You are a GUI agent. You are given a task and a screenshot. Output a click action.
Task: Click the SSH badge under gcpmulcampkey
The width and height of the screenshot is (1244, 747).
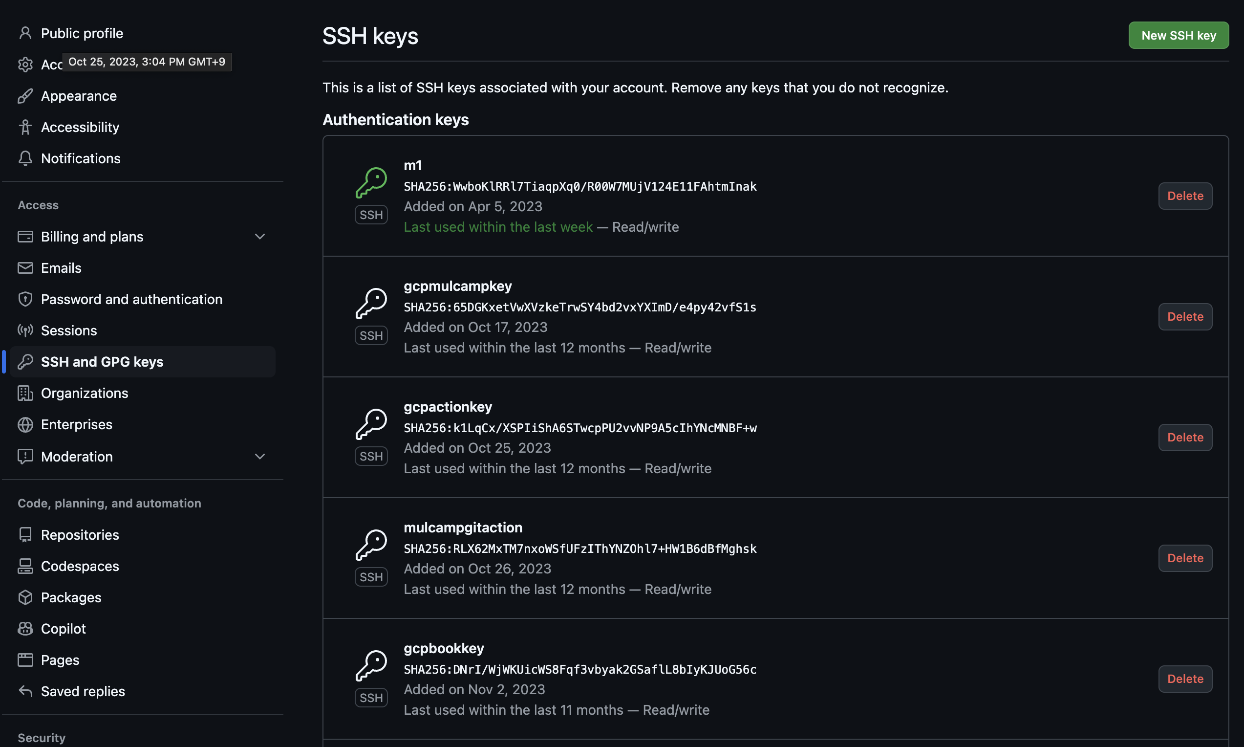tap(371, 335)
